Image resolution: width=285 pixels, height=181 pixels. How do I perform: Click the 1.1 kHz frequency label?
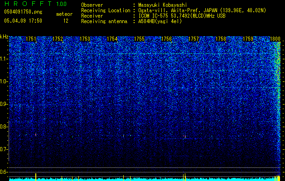click(4, 59)
